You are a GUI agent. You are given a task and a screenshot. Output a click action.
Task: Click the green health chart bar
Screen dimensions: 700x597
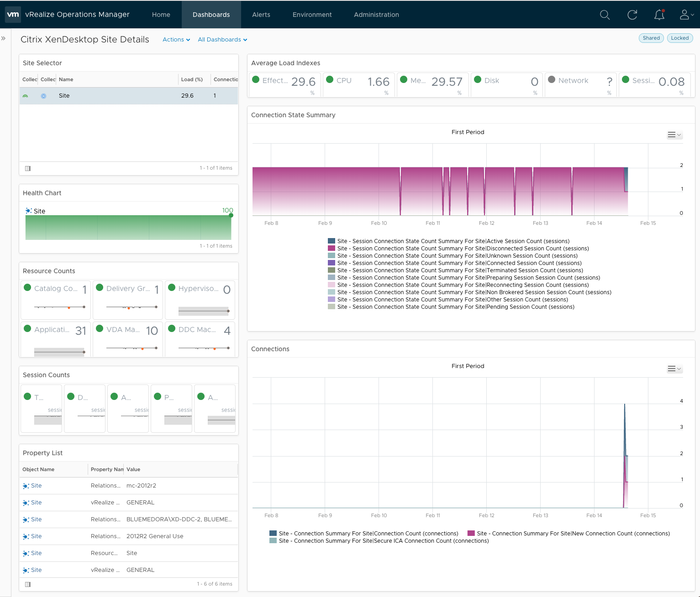[128, 228]
